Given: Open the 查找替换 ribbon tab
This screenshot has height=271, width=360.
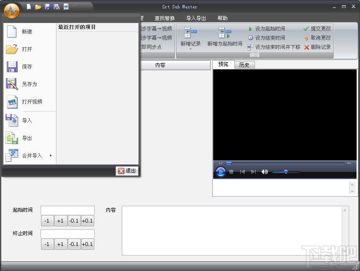Looking at the screenshot, I should 165,18.
